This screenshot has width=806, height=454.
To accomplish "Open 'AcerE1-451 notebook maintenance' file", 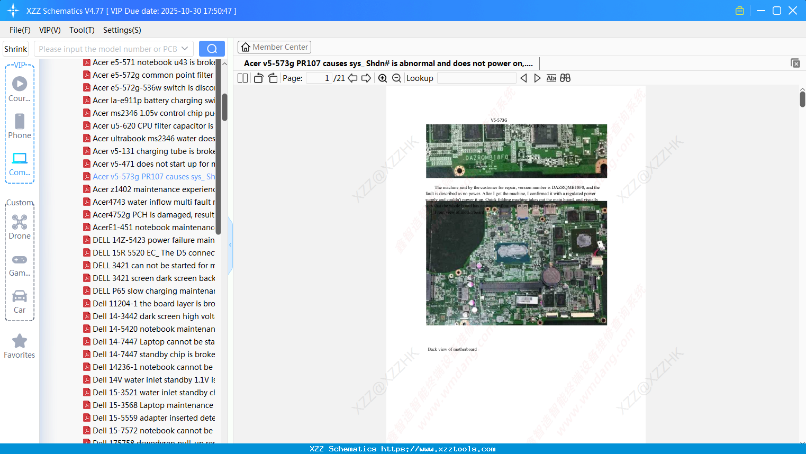I will click(x=149, y=228).
